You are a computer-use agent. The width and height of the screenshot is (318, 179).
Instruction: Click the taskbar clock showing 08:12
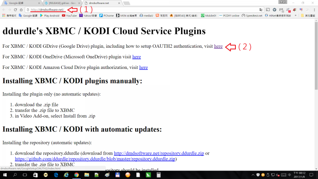[x=299, y=175]
